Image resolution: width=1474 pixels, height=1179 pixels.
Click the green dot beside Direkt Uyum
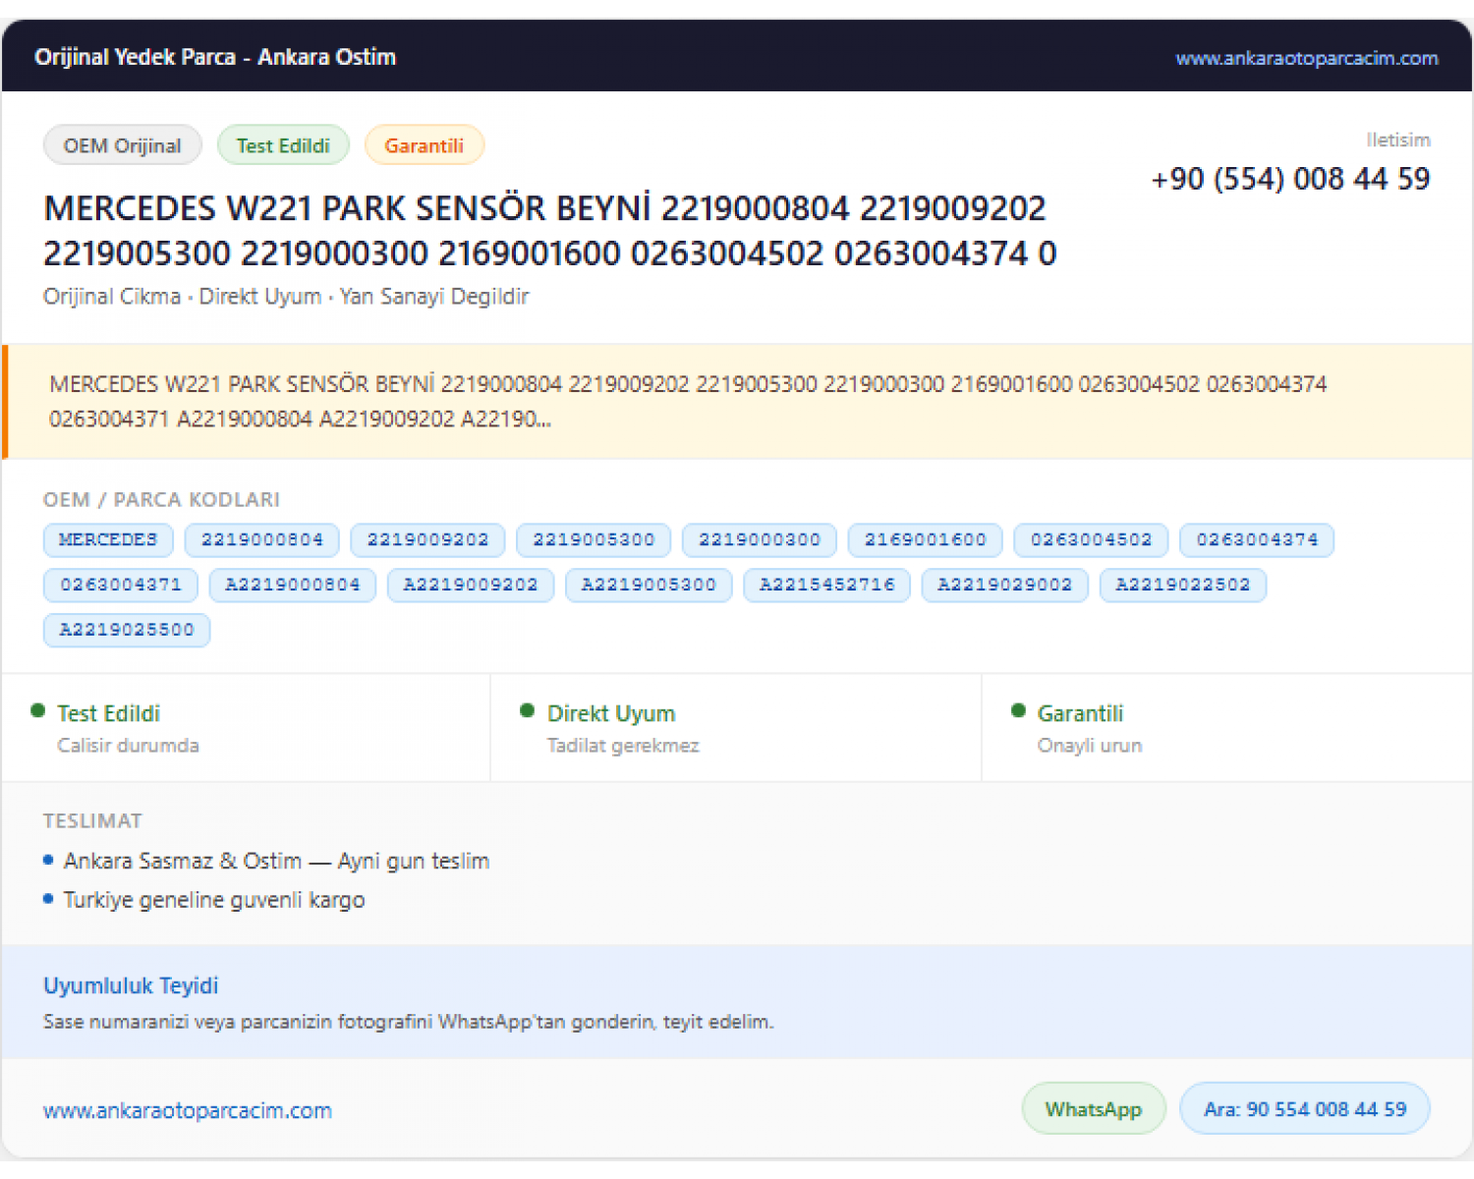pyautogui.click(x=528, y=710)
